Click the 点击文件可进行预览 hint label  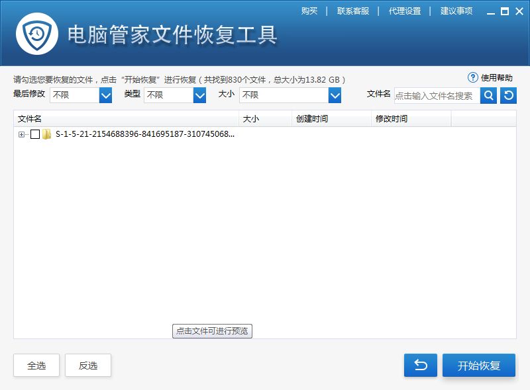[x=212, y=331]
